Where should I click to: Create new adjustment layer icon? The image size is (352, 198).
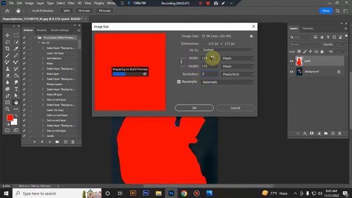tap(319, 133)
